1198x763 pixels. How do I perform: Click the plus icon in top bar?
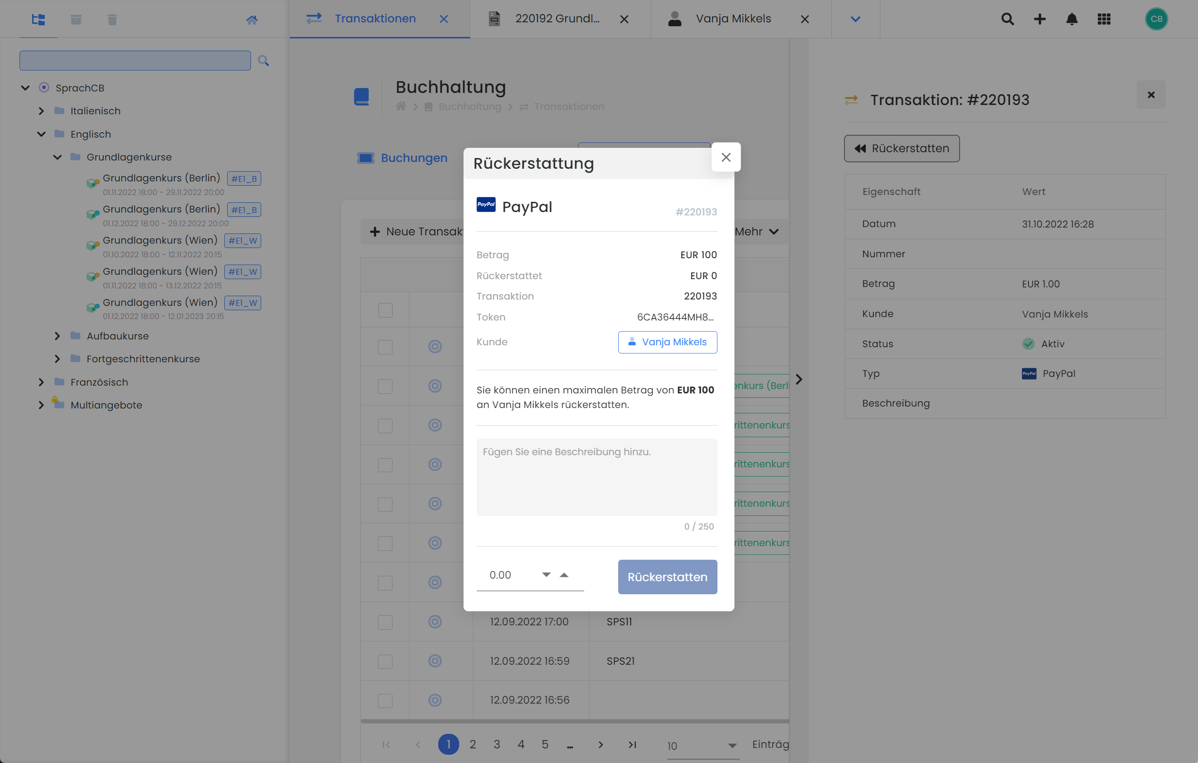tap(1040, 19)
